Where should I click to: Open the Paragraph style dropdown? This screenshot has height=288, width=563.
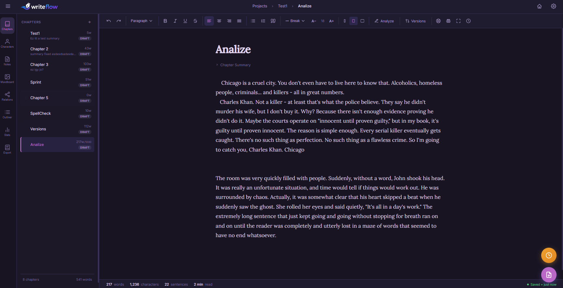click(141, 21)
